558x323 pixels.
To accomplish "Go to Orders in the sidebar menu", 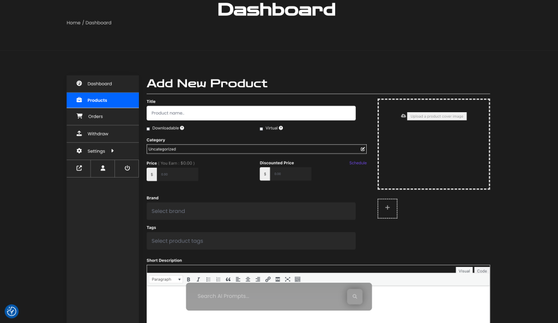I will [95, 117].
